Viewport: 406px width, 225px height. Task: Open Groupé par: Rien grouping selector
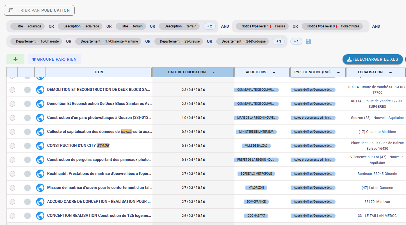pos(54,59)
